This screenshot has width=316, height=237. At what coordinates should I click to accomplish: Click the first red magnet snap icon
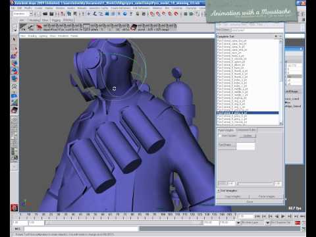click(x=152, y=14)
